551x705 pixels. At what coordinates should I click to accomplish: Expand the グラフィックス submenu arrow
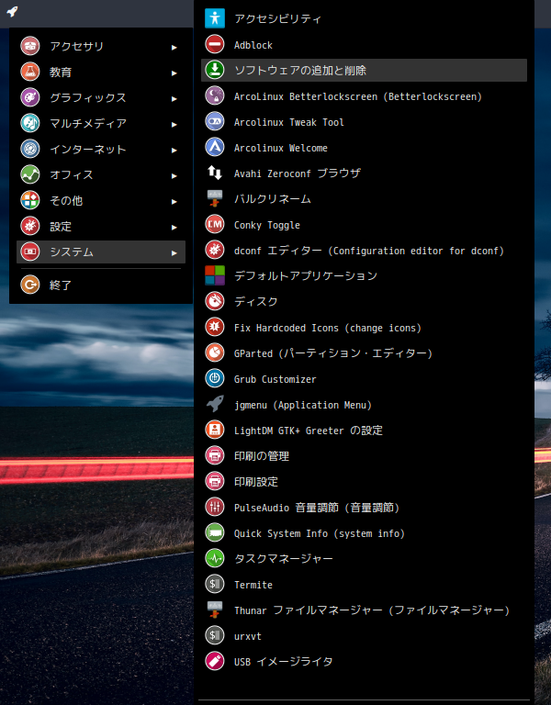click(174, 98)
